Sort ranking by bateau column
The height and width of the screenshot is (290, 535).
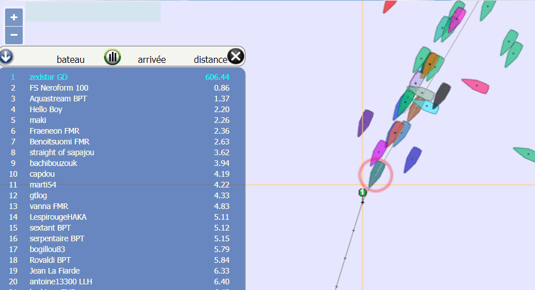point(70,59)
